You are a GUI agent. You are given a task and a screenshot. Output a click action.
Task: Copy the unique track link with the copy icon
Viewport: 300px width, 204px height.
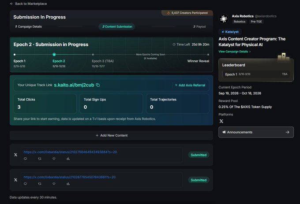point(98,85)
